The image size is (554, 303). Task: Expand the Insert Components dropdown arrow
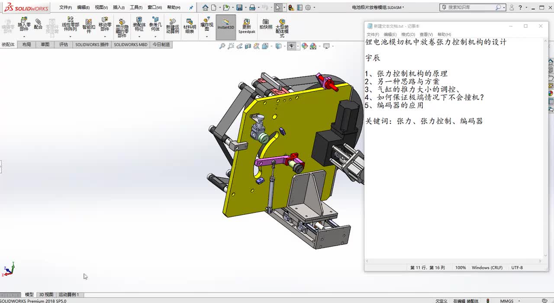[24, 36]
